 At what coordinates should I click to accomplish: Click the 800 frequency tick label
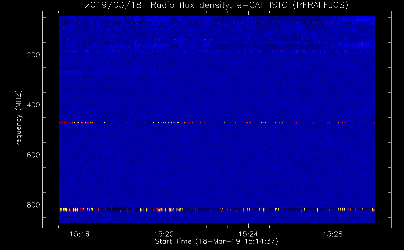coord(33,205)
